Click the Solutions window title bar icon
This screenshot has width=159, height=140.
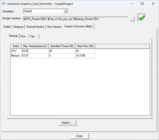[x=4, y=4]
